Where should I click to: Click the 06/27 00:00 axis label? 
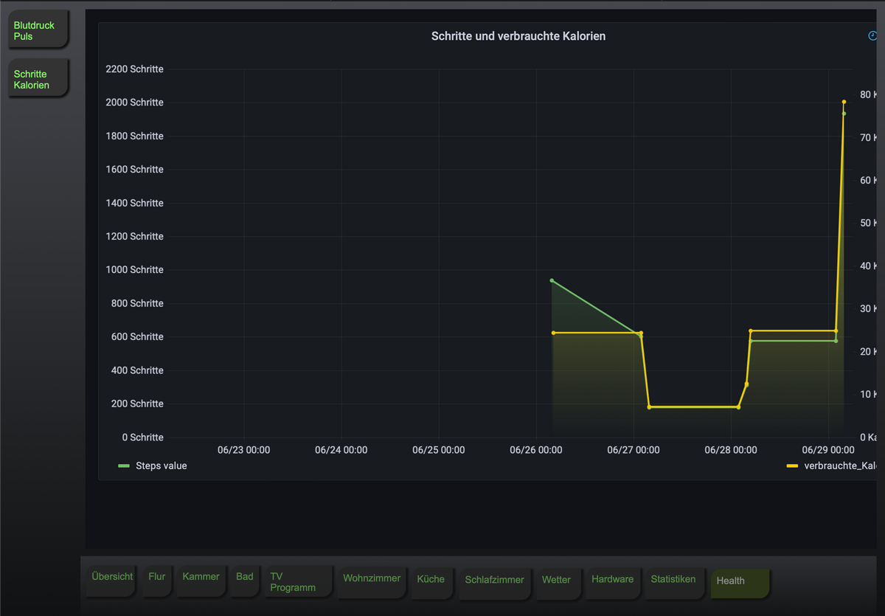pyautogui.click(x=634, y=450)
